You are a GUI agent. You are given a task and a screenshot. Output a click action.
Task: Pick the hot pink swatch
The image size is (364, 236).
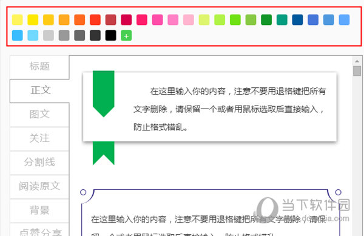tap(157, 19)
